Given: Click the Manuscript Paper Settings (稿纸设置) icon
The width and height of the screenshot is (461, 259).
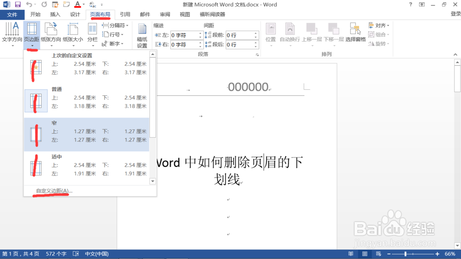Looking at the screenshot, I should click(142, 35).
